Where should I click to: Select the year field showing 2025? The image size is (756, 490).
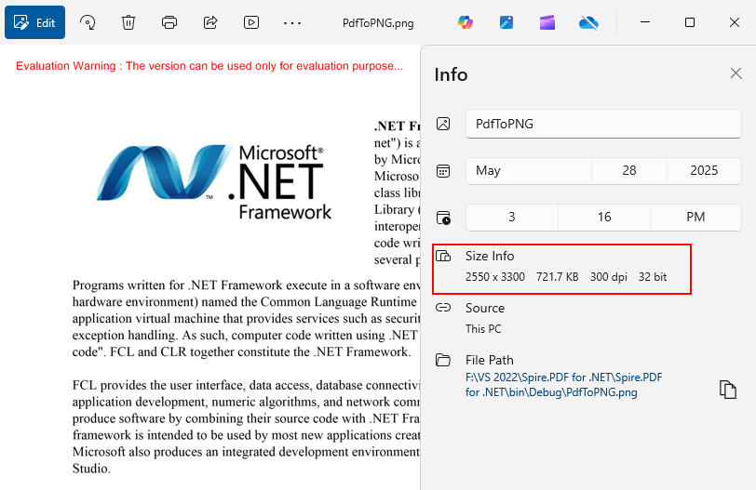704,170
